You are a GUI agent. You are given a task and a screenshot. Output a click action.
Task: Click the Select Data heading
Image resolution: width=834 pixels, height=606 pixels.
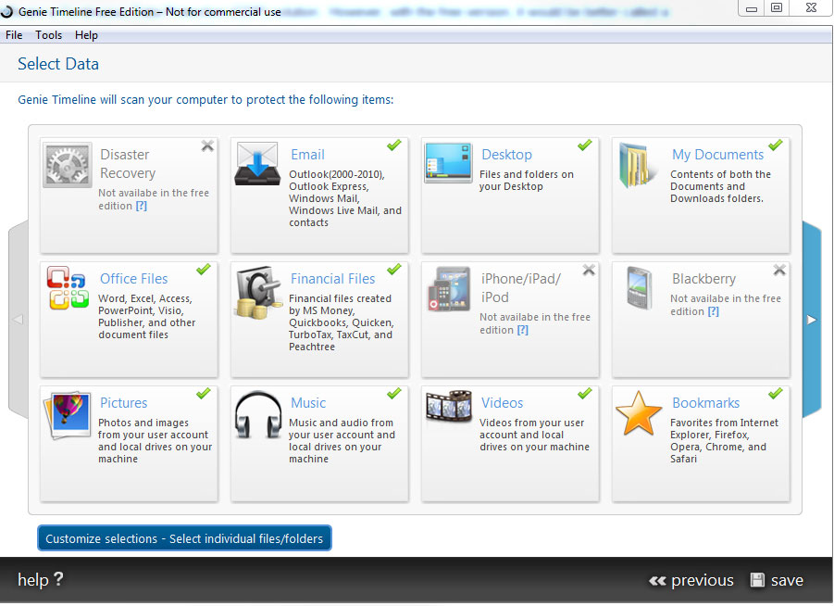[x=58, y=64]
